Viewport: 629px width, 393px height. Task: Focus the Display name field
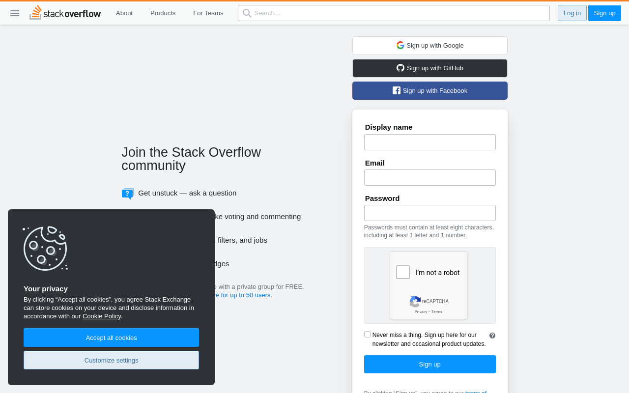(430, 142)
